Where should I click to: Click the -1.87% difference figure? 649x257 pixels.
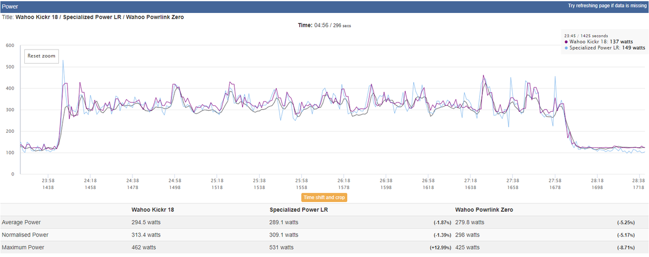[x=443, y=222]
